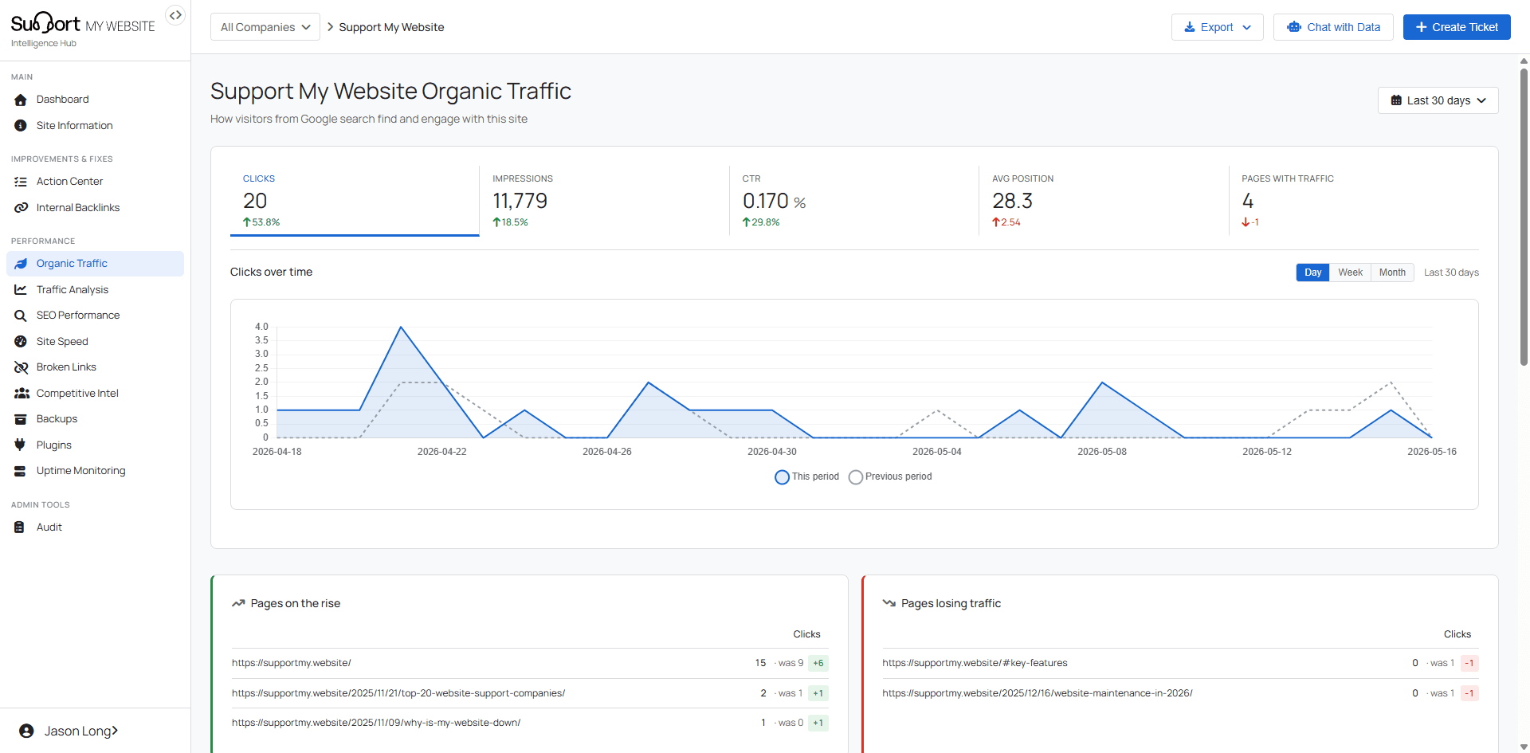
Task: Open the Export dropdown menu
Action: (1217, 27)
